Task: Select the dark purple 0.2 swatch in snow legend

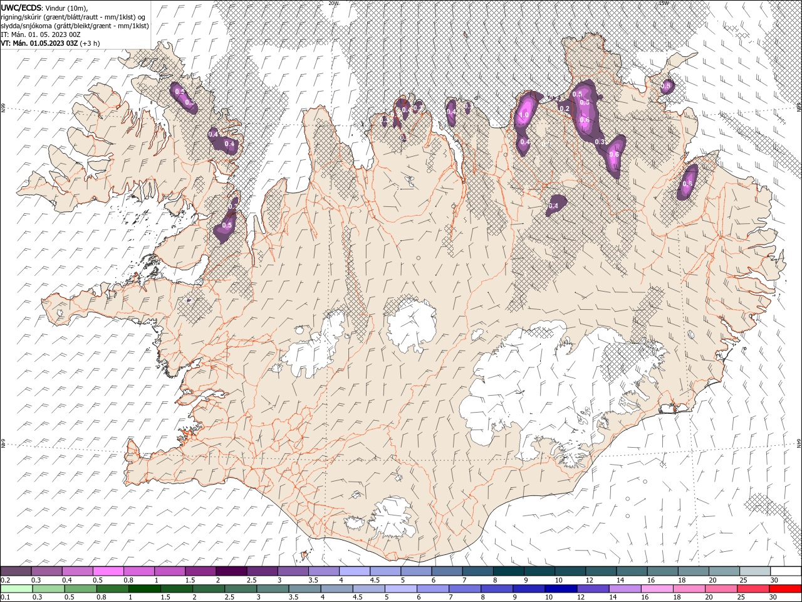Action: (16, 571)
